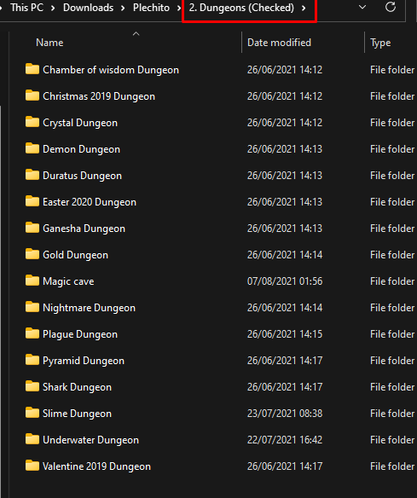Select the Pyramid Dungeon folder icon
The height and width of the screenshot is (498, 417).
[32, 360]
